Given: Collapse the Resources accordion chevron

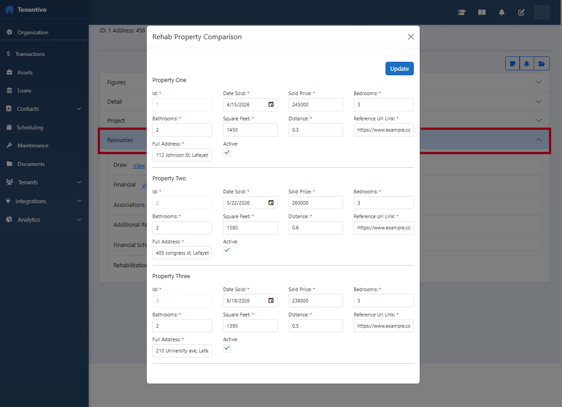Looking at the screenshot, I should [539, 140].
